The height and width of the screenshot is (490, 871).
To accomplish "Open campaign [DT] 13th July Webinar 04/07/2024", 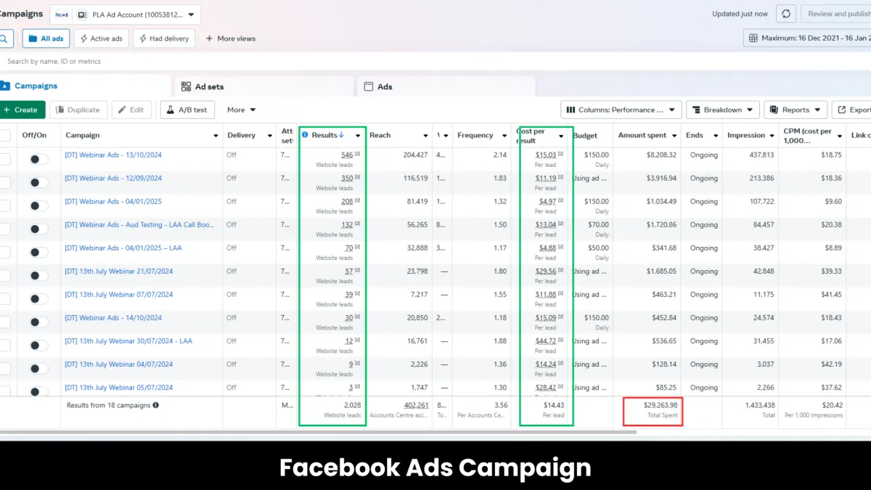I will point(119,364).
